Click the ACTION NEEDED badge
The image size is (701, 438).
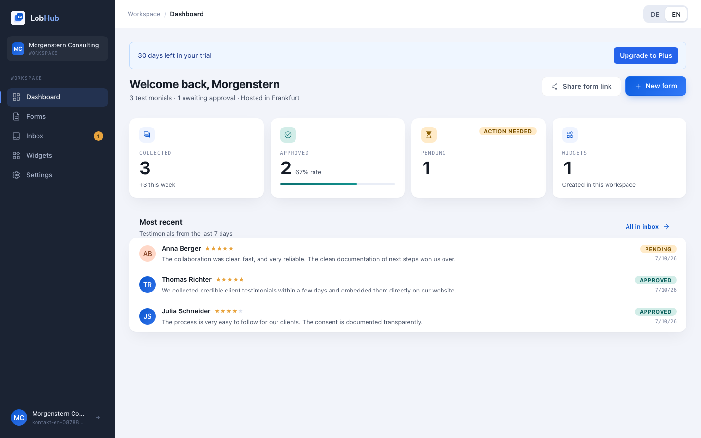coord(508,131)
